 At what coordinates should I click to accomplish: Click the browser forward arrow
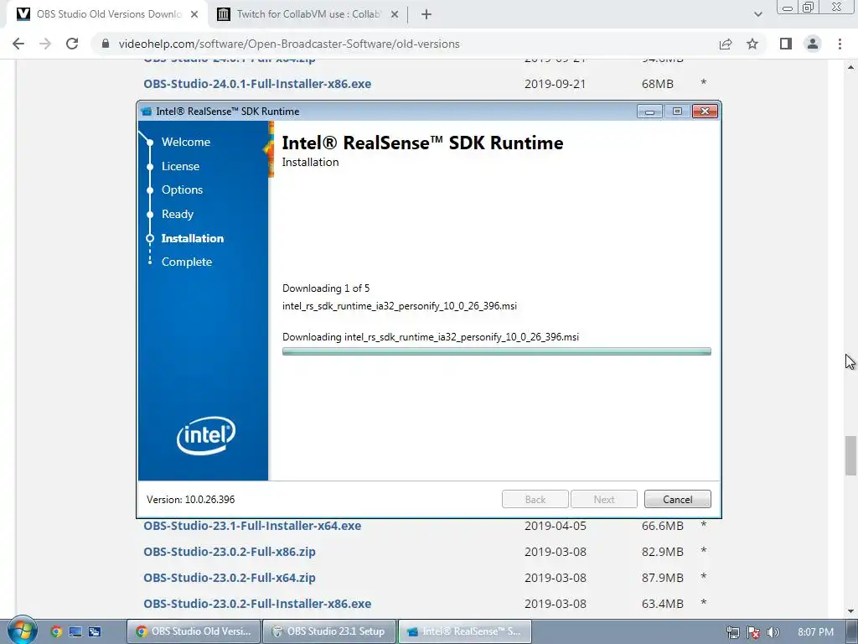(45, 44)
